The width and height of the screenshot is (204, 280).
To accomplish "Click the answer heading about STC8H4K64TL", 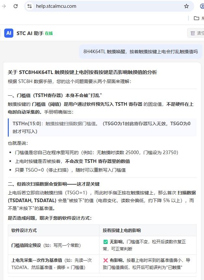I will click(82, 72).
